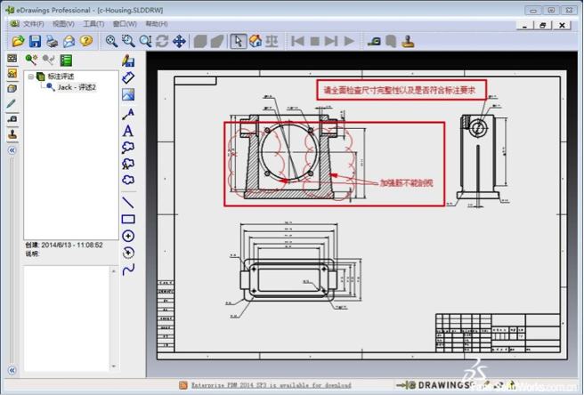
Task: Select the Pan (four-arrow) tool
Action: [179, 41]
